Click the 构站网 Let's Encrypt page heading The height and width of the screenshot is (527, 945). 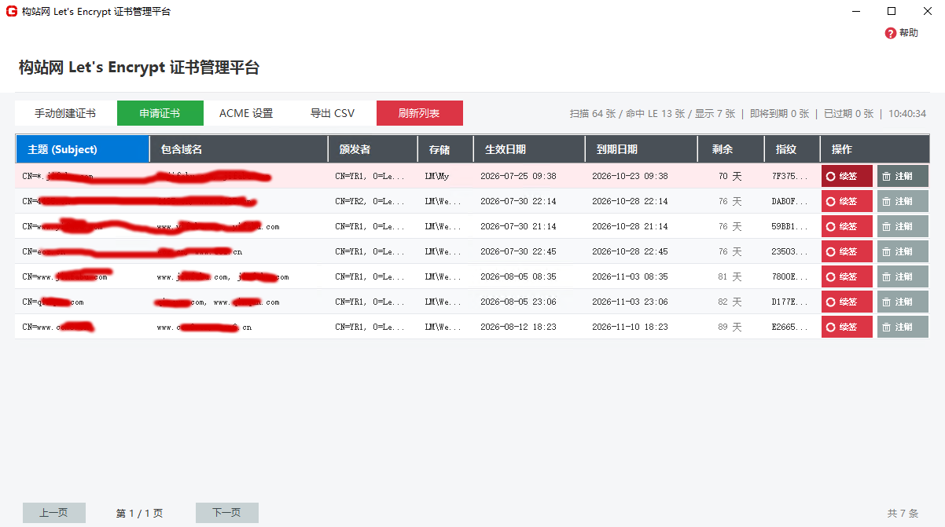coord(139,68)
